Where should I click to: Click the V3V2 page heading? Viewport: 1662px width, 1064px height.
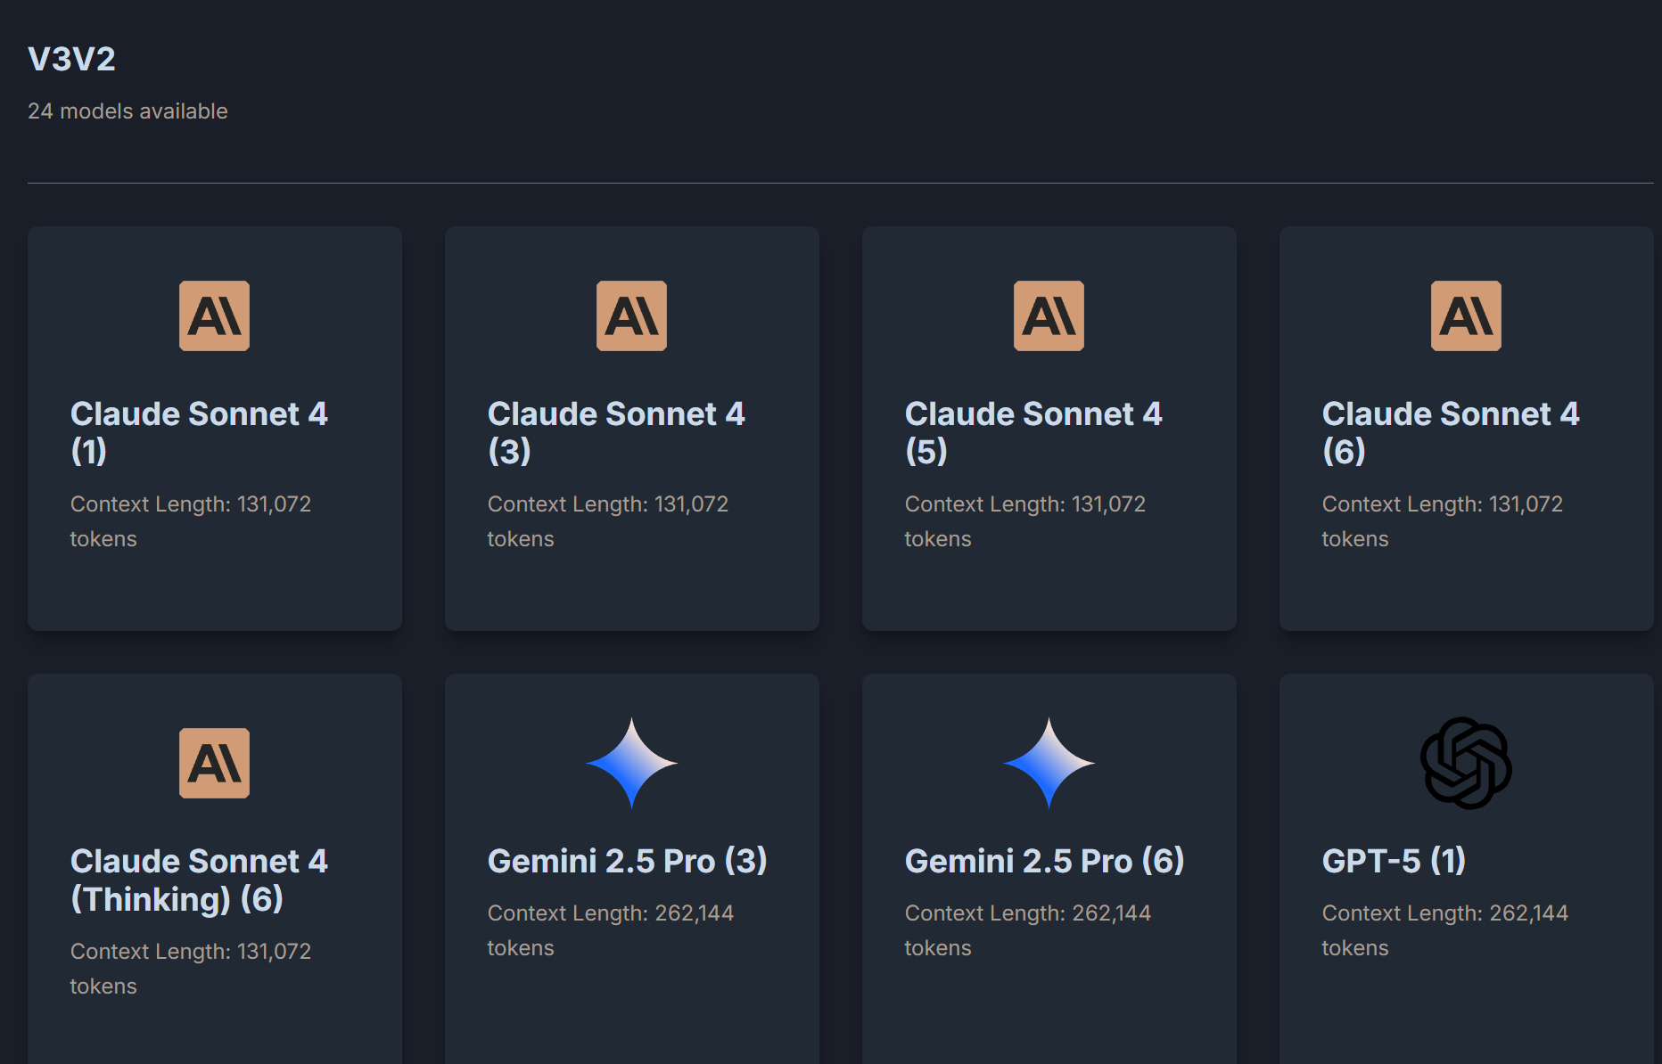click(x=71, y=59)
